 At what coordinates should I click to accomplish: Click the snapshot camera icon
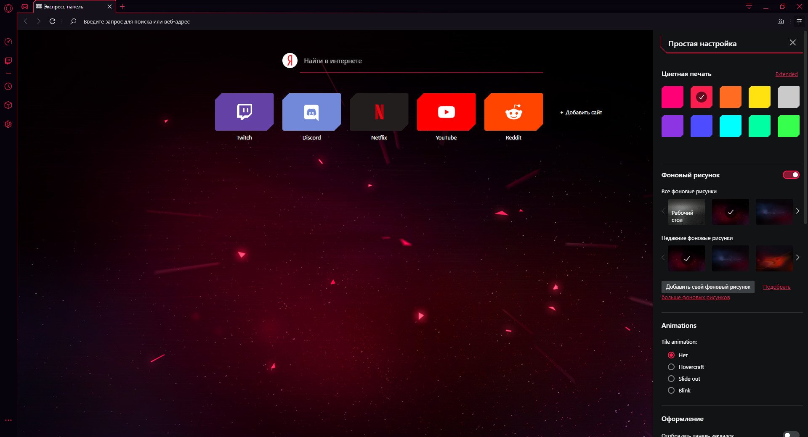point(780,21)
